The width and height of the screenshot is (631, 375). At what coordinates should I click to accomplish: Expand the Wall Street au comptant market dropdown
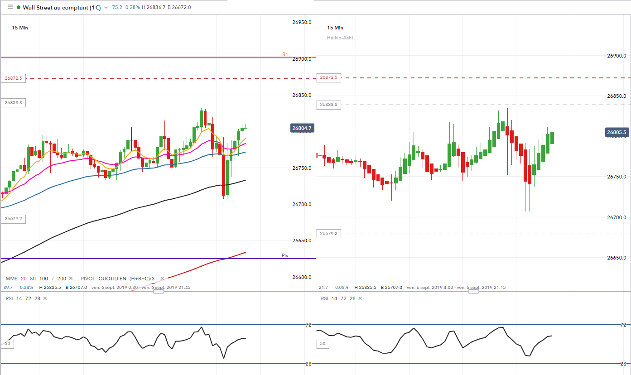(106, 8)
